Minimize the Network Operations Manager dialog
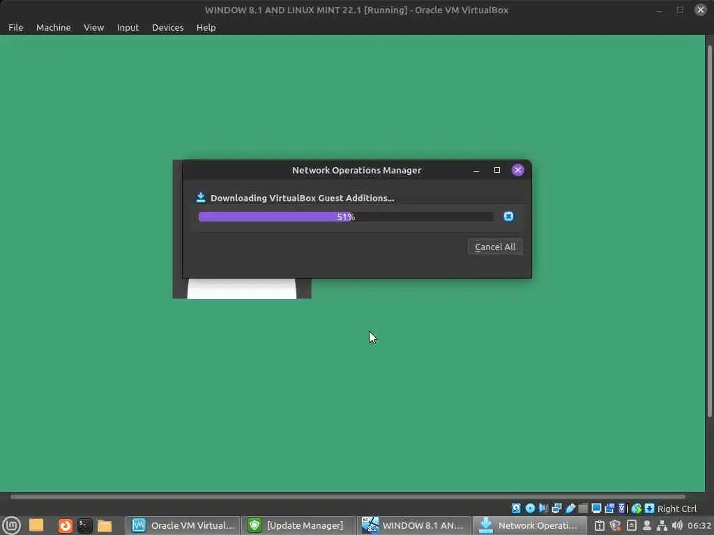Viewport: 714px width, 535px height. [476, 170]
